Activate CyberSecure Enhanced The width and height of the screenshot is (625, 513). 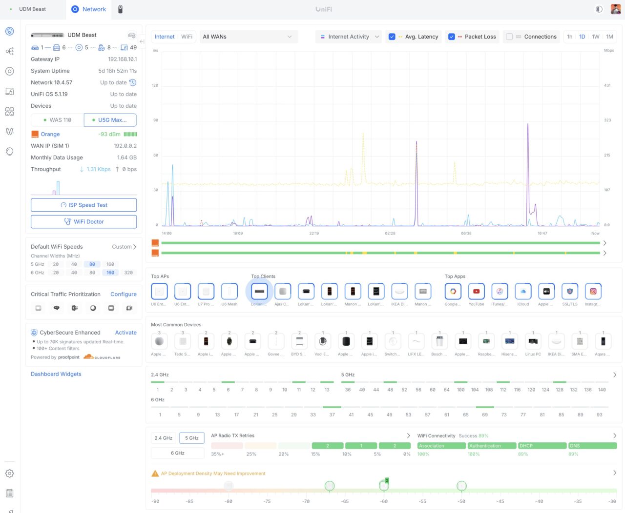point(126,333)
